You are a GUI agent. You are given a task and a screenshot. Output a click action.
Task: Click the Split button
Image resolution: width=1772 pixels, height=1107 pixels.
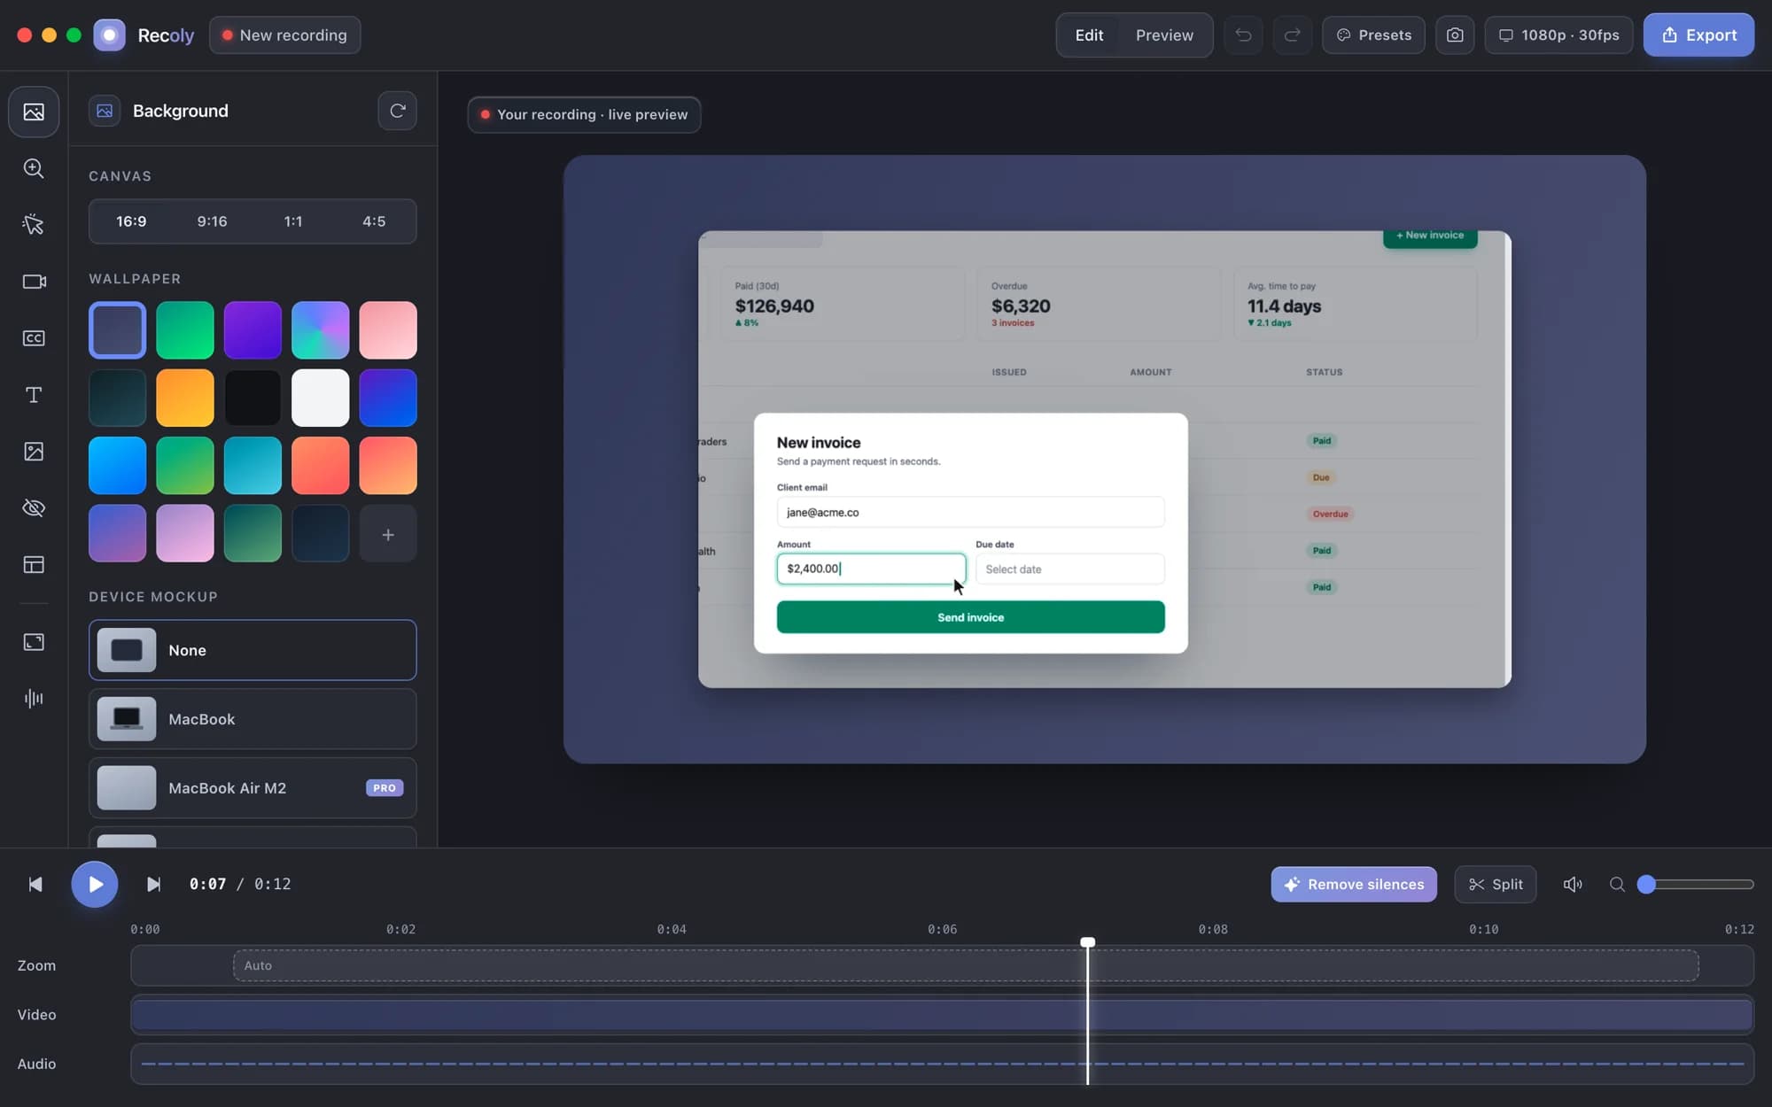1496,885
